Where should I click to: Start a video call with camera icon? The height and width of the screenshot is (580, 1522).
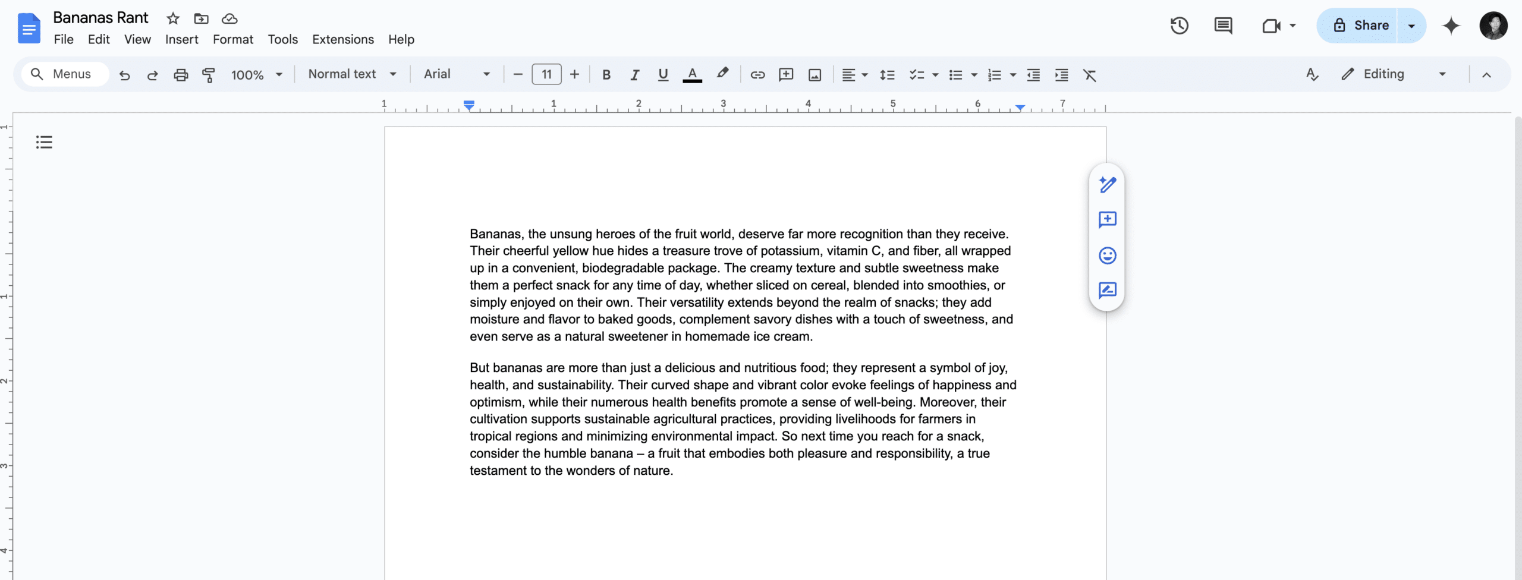pos(1271,26)
